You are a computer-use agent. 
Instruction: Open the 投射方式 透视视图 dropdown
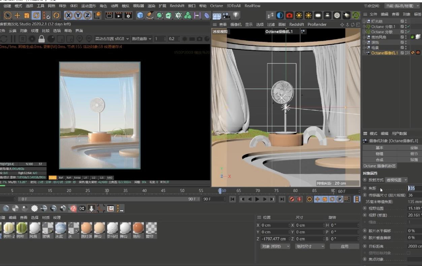(396, 180)
